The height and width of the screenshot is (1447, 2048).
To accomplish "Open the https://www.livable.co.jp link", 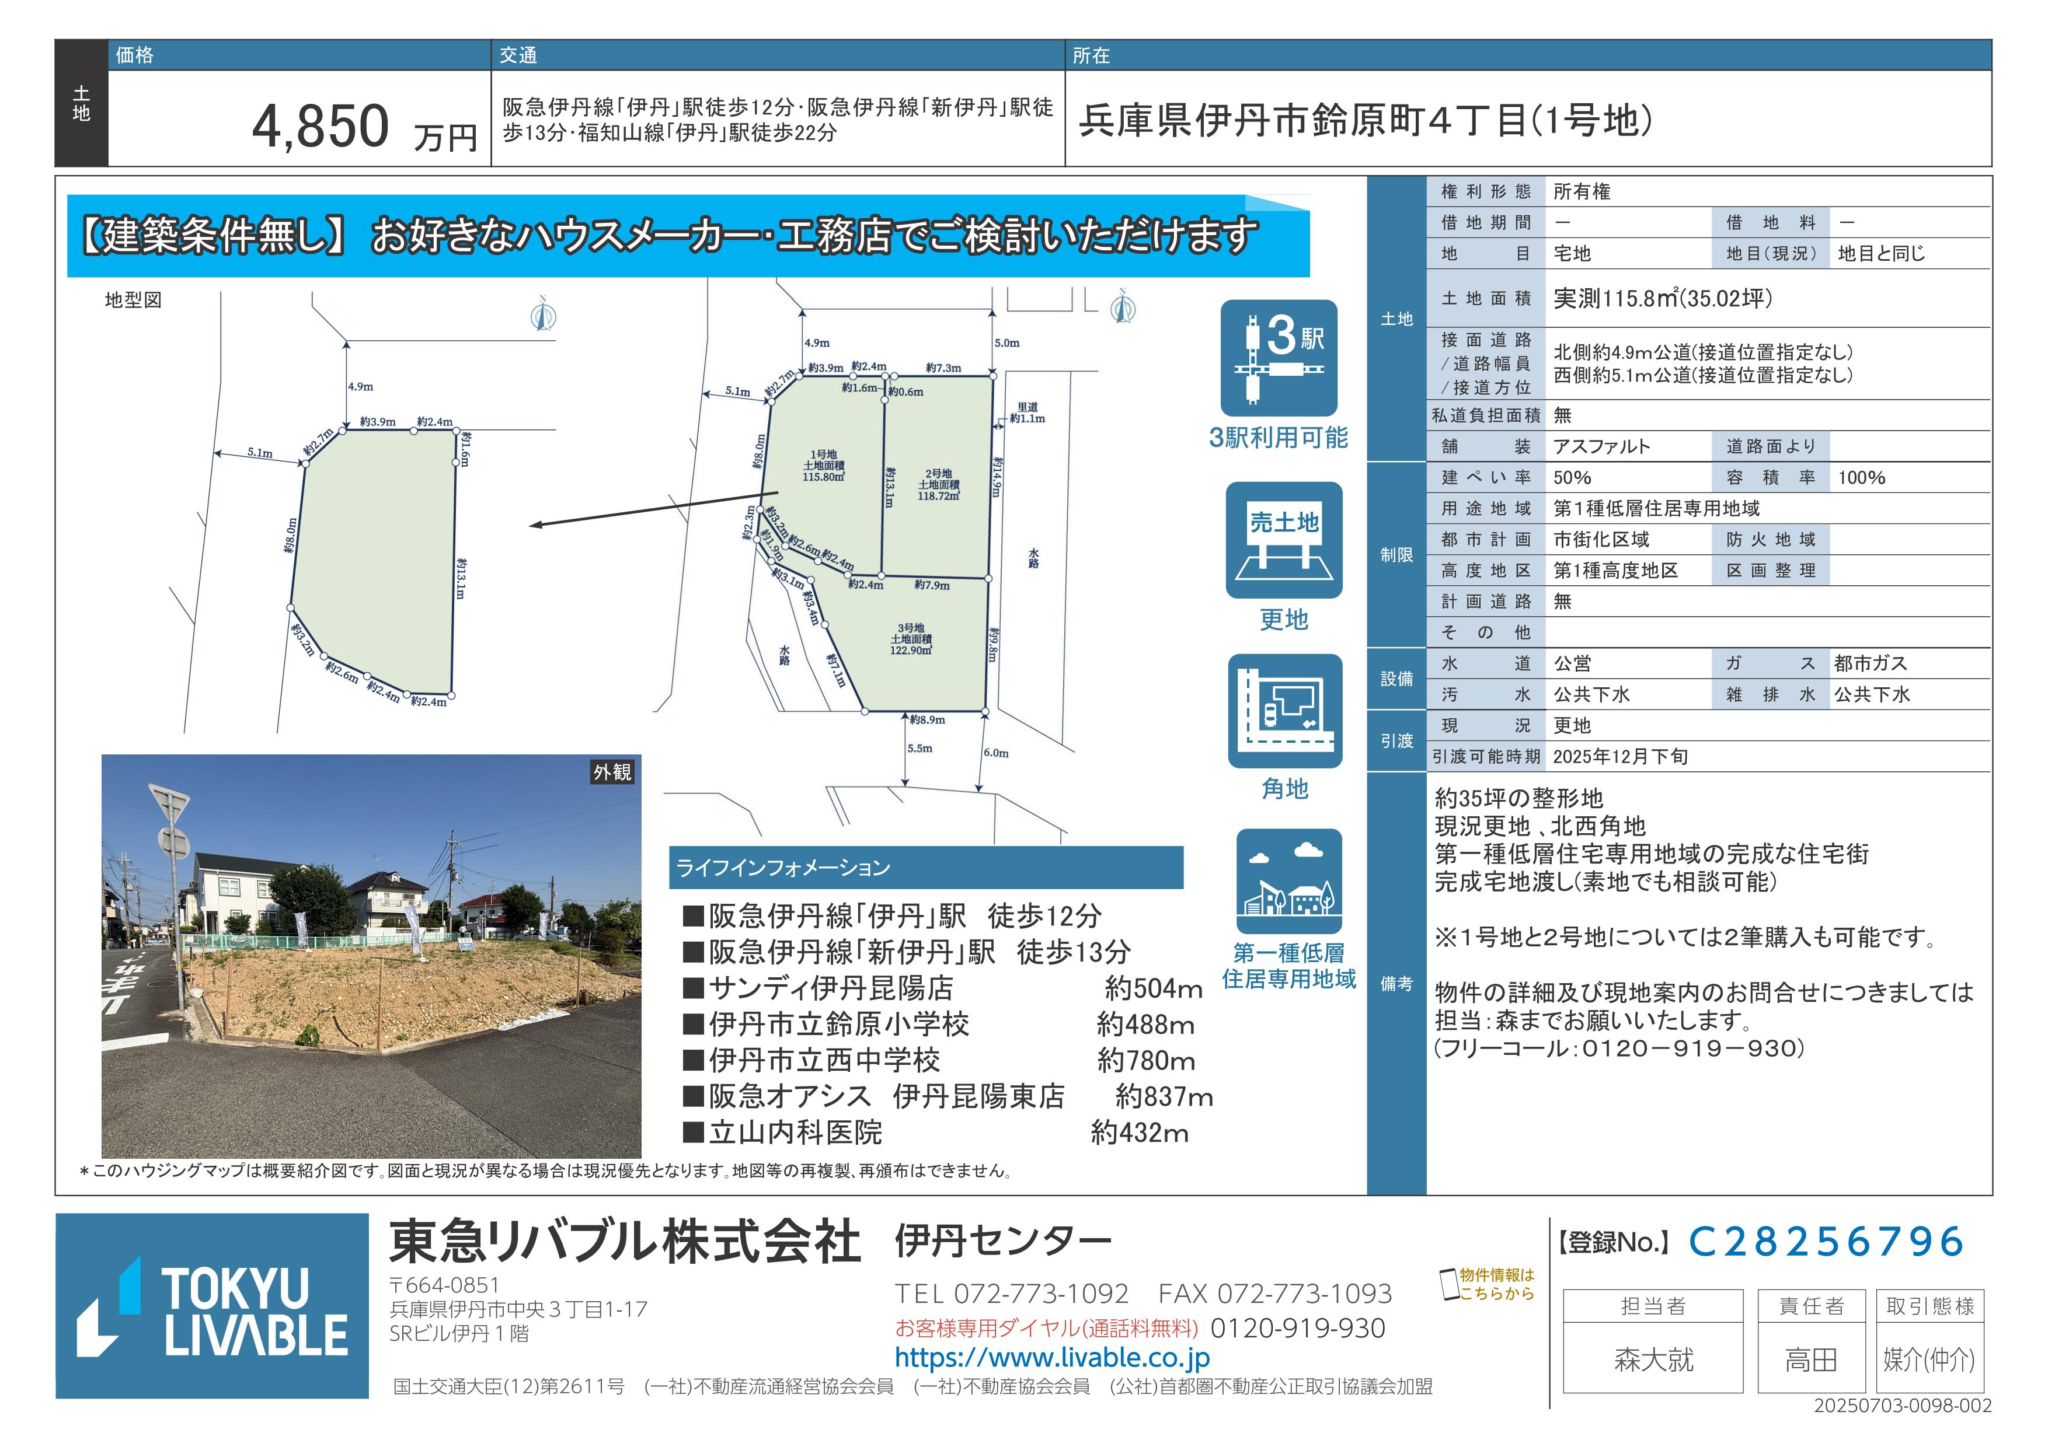I will pyautogui.click(x=1051, y=1358).
